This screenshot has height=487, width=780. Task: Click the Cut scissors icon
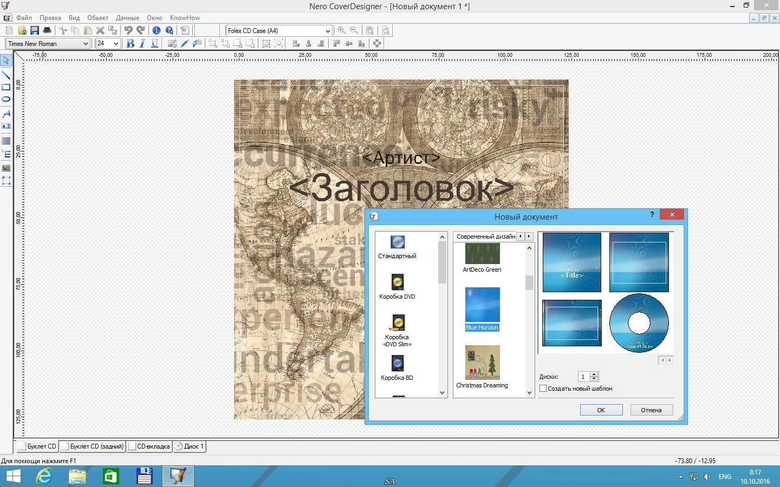click(63, 30)
